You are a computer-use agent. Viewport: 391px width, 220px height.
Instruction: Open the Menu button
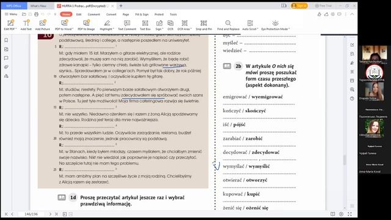(x=11, y=14)
